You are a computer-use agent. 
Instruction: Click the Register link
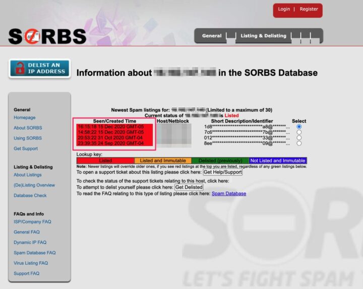(309, 9)
